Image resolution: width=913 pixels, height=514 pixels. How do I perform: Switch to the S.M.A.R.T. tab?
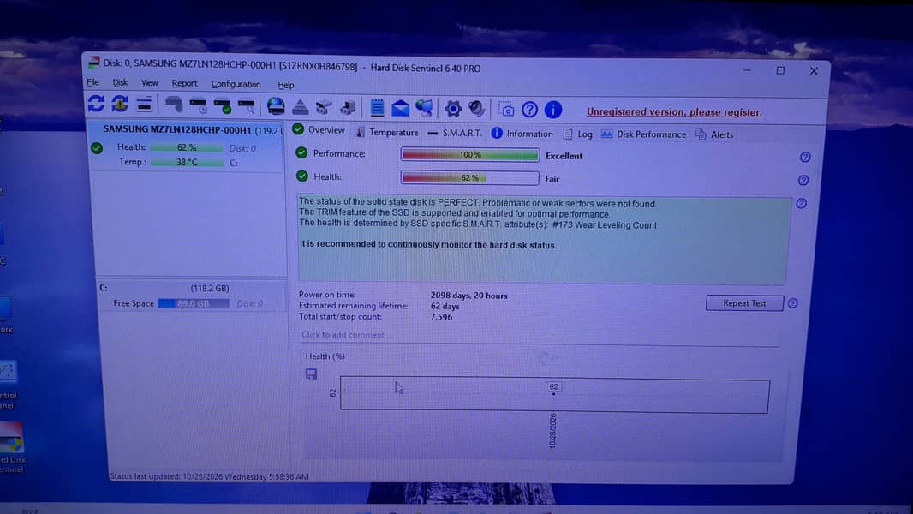(x=455, y=133)
